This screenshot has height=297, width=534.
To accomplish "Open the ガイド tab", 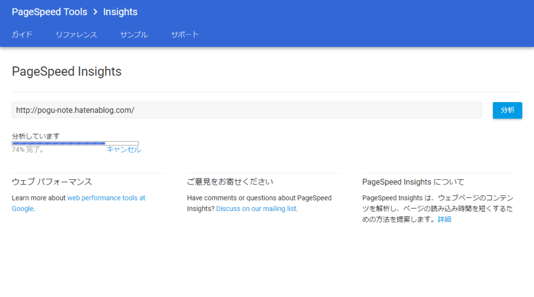I will coord(22,34).
